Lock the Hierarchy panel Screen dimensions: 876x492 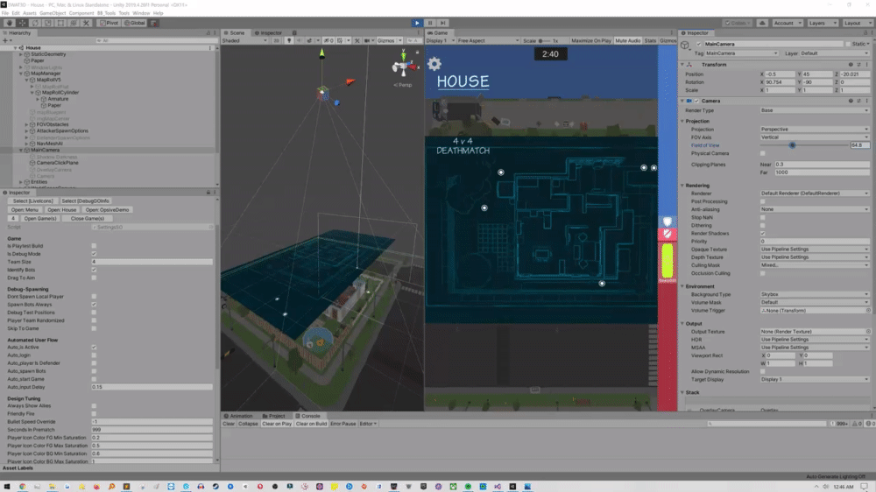208,33
